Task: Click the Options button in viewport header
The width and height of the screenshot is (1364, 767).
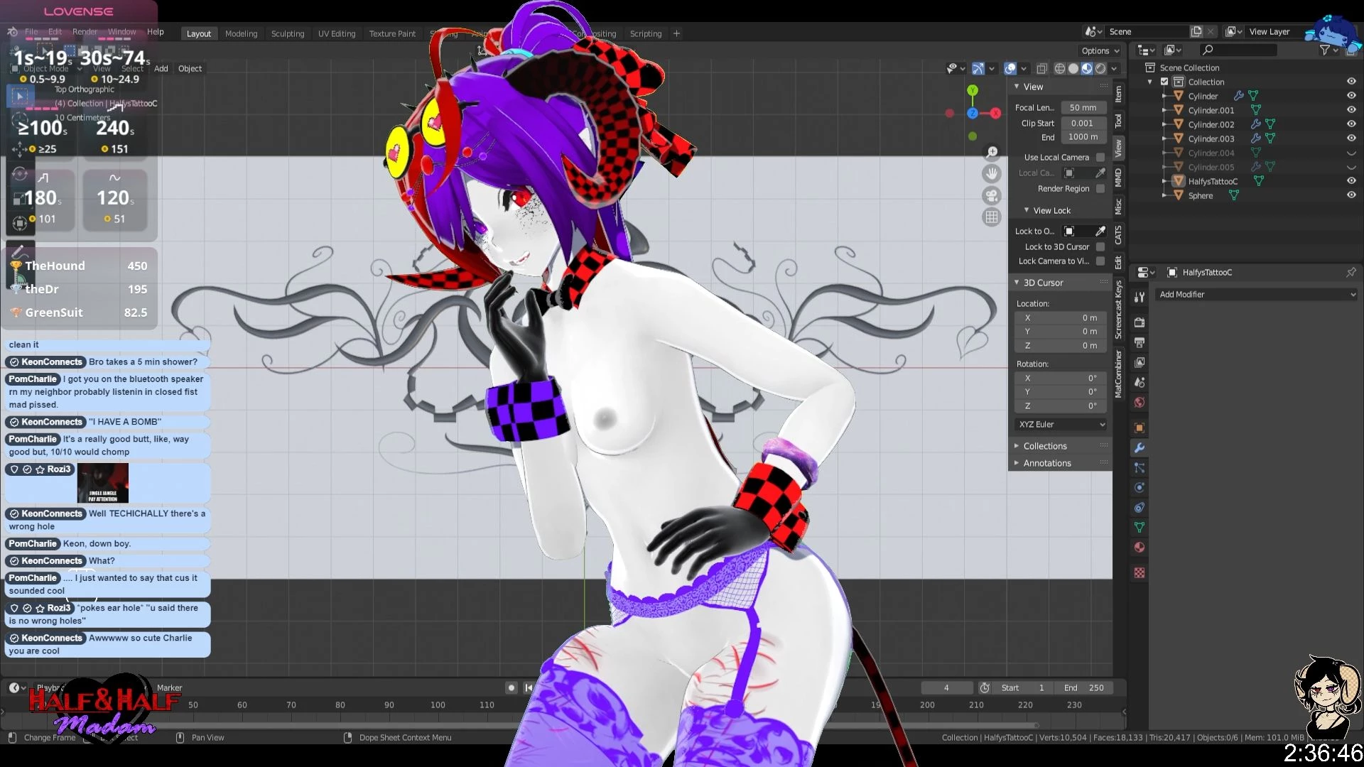Action: [x=1100, y=51]
